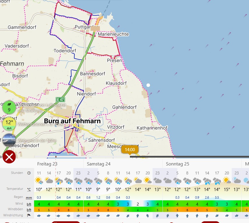The width and height of the screenshot is (249, 223).
Task: Open nearby weather stations 12° badge
Action: click(9, 124)
